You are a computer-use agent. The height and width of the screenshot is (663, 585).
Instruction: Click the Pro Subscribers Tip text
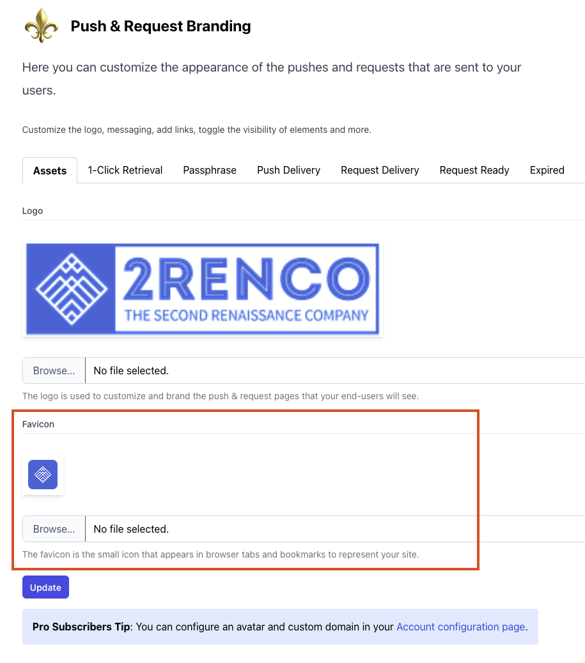81,627
